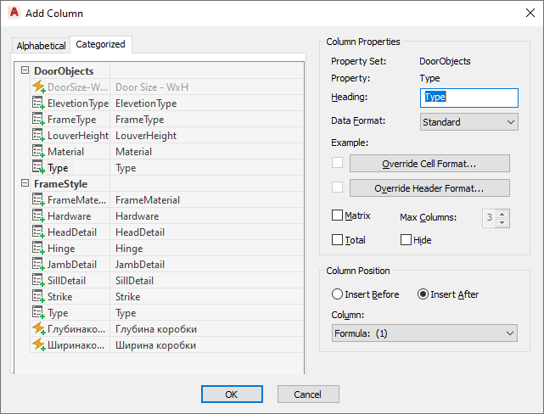The image size is (544, 414).
Task: Click the Cancel button
Action: pyautogui.click(x=307, y=394)
